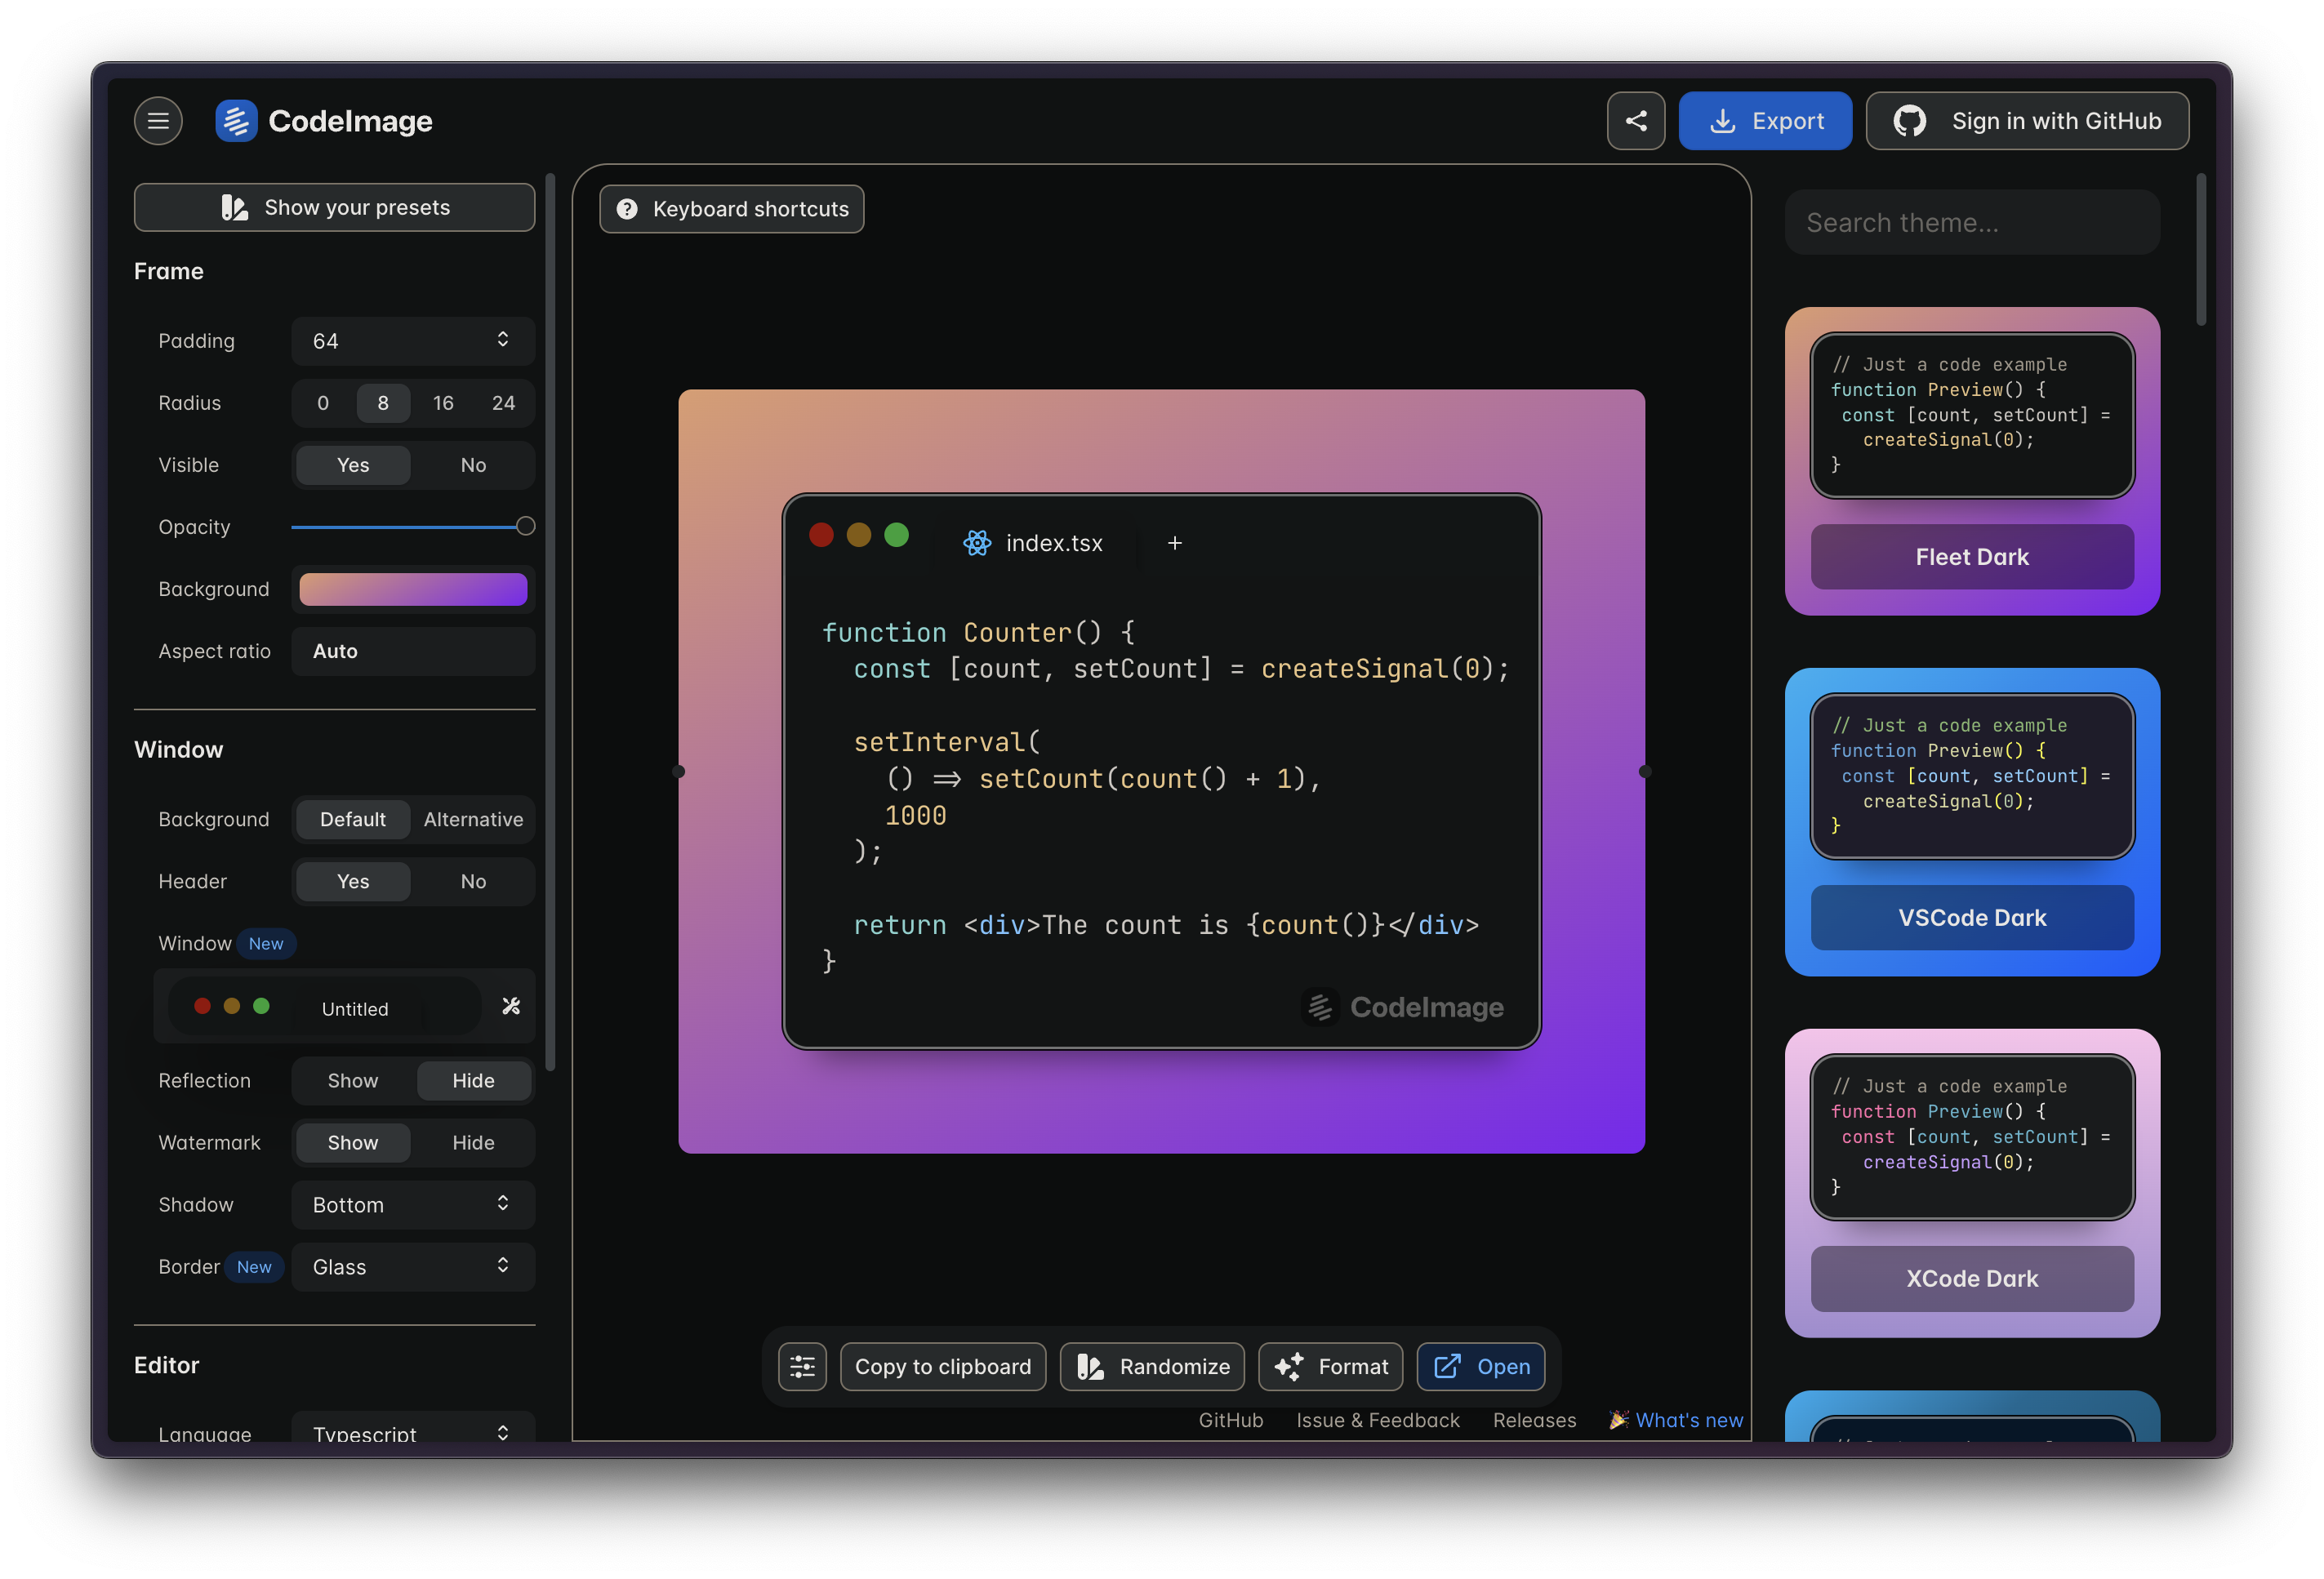Set frame Visible to No
This screenshot has width=2324, height=1579.
point(473,465)
